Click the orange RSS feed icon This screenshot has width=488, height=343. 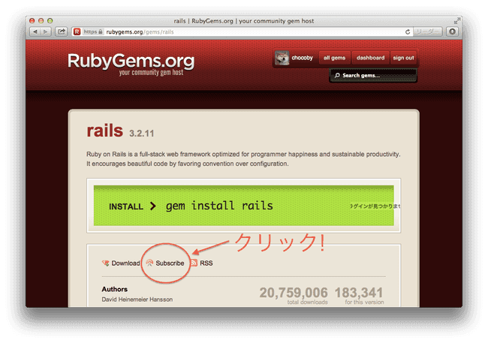coord(194,263)
